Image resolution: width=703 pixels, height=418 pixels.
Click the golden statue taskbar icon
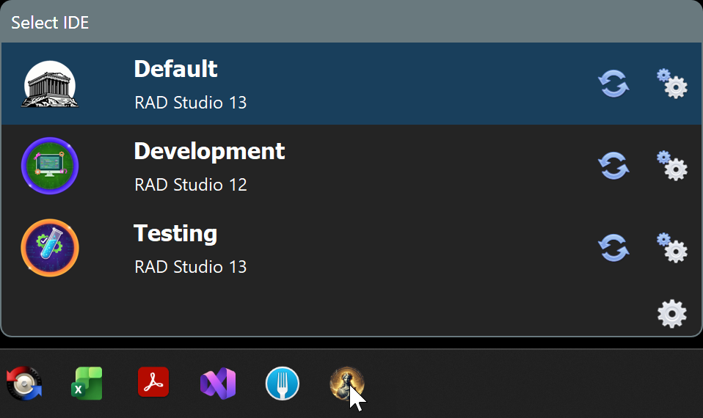coord(346,384)
